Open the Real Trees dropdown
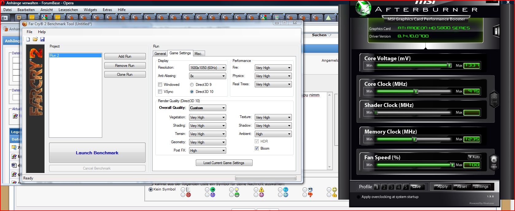Screen dimensions: 515x211 pyautogui.click(x=273, y=84)
